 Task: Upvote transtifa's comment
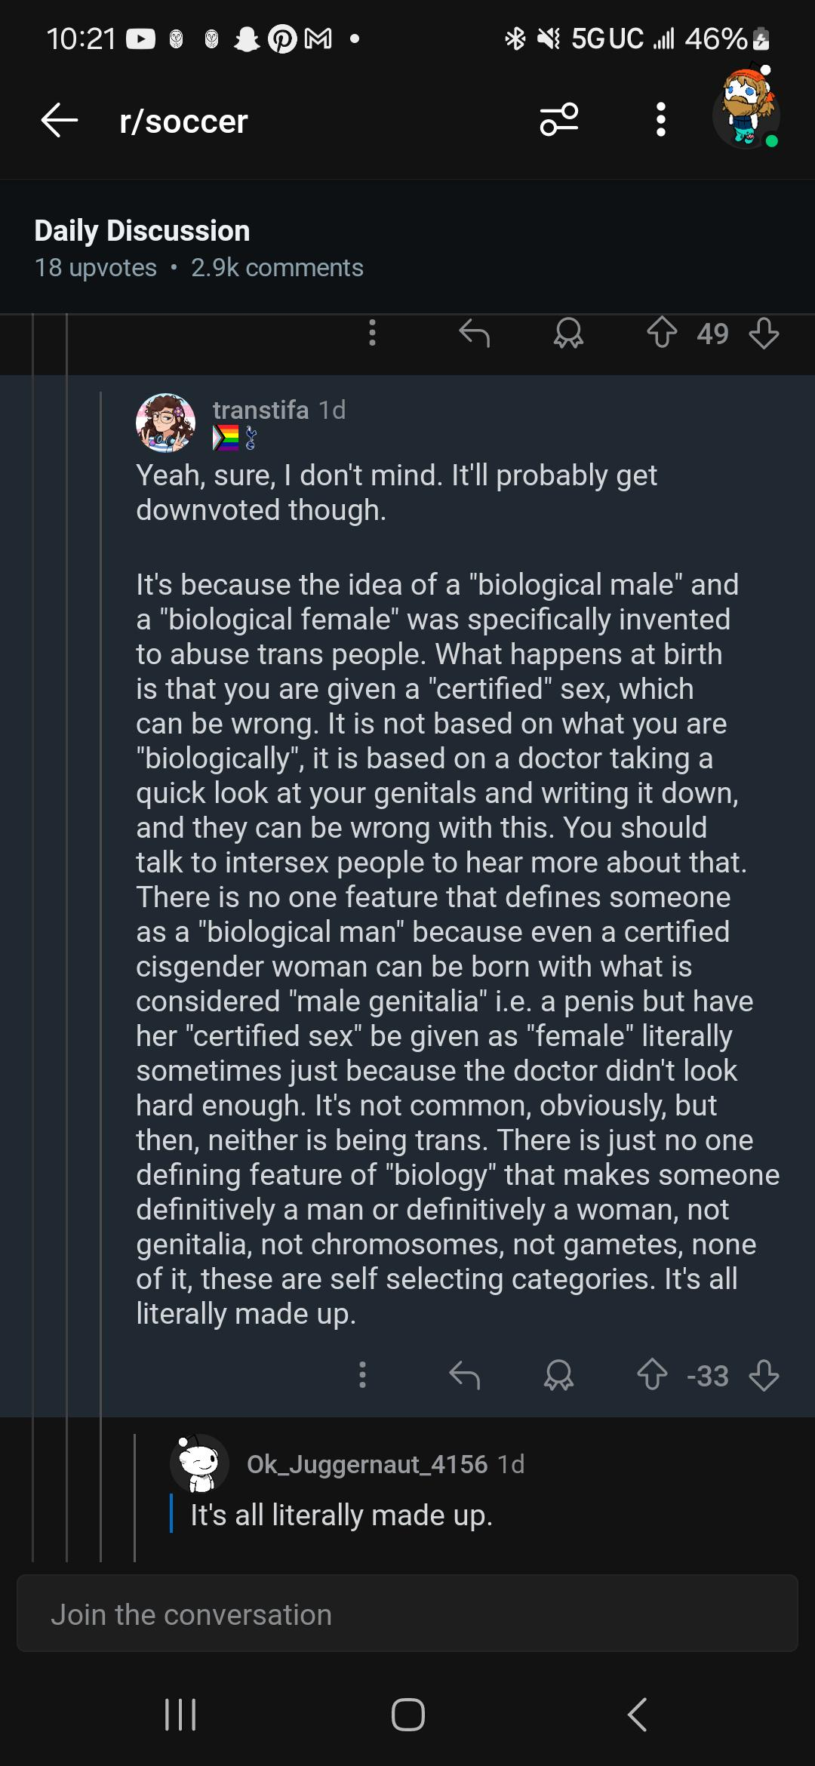point(652,1375)
